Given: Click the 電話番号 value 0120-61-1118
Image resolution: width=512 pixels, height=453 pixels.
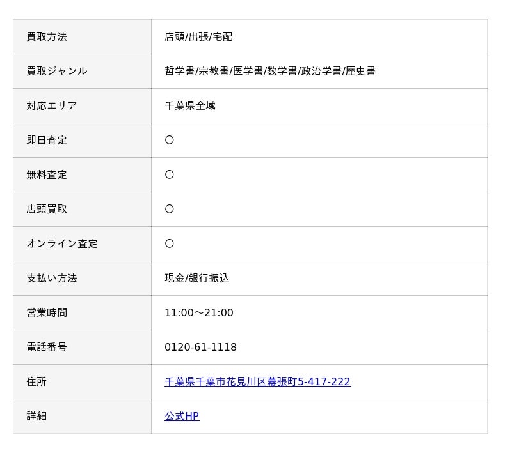Looking at the screenshot, I should click(200, 348).
